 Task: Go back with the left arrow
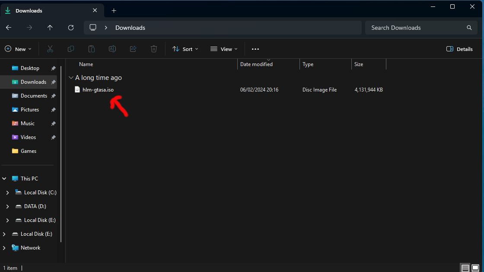pos(9,28)
